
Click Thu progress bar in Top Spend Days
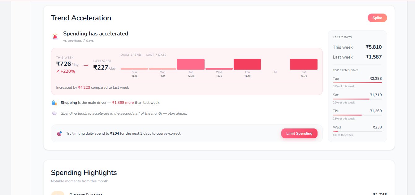tap(357, 115)
